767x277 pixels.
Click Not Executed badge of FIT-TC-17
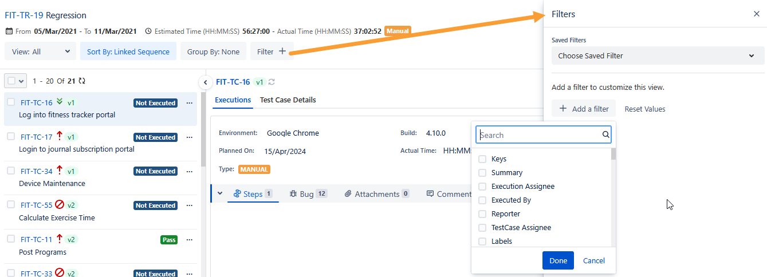click(x=155, y=137)
